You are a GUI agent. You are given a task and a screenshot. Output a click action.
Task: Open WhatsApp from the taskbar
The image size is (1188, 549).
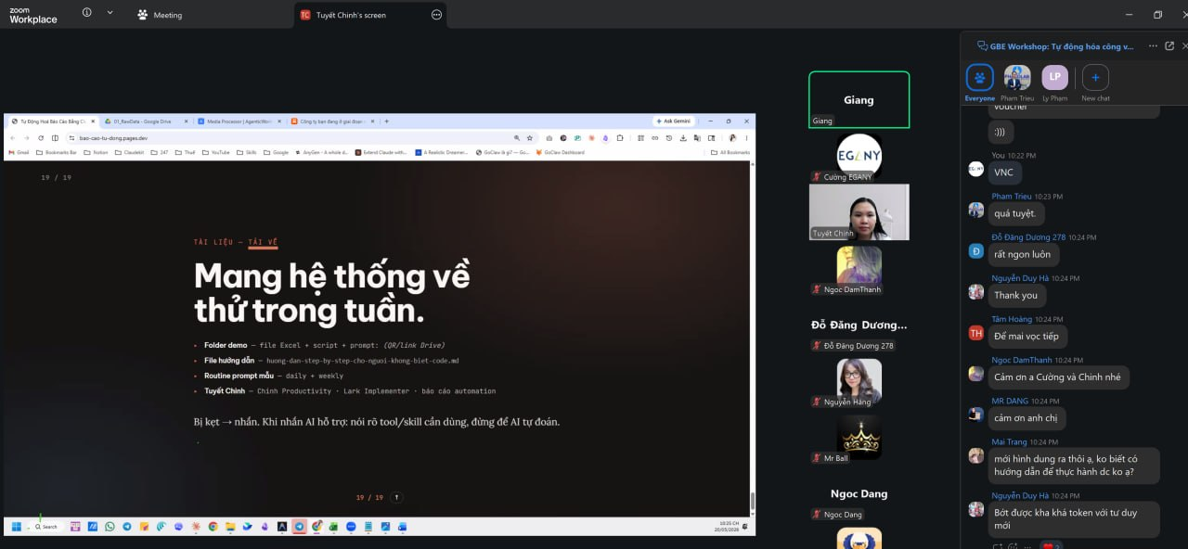pyautogui.click(x=110, y=526)
